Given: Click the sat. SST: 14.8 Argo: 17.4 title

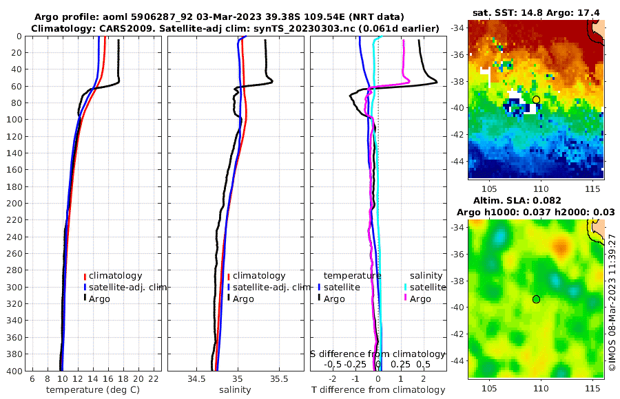Looking at the screenshot, I should 536,13.
